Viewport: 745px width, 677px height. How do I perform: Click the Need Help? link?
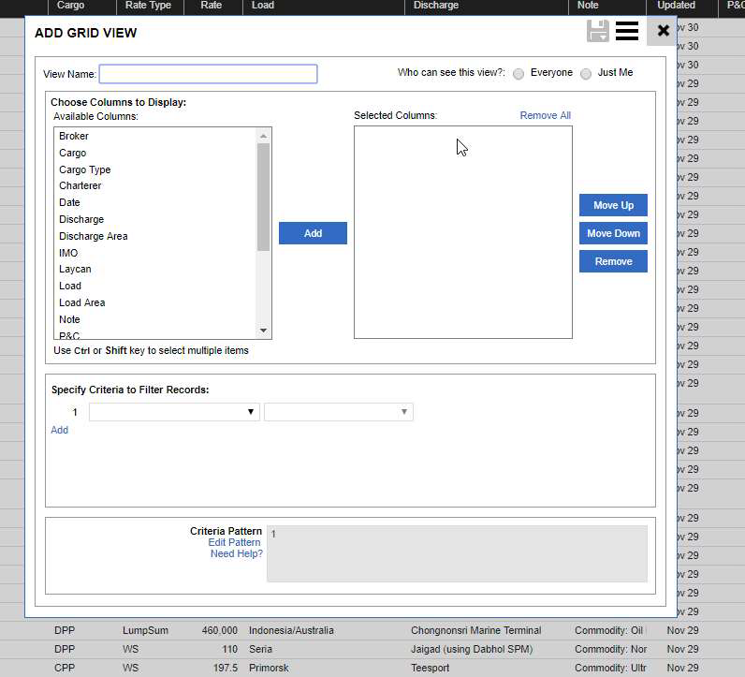pos(236,554)
